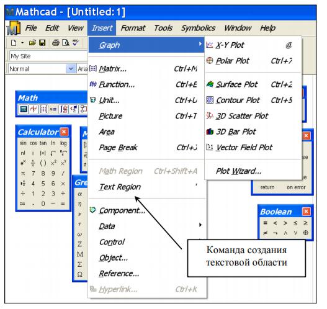
Task: Click the not-equal operator in Boolean
Action: point(265,233)
